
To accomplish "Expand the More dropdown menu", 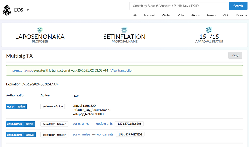I will (241, 15).
